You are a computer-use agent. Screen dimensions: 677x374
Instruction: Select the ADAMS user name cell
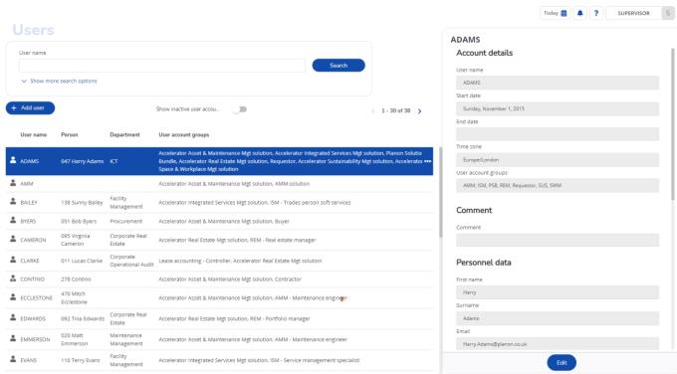(29, 161)
